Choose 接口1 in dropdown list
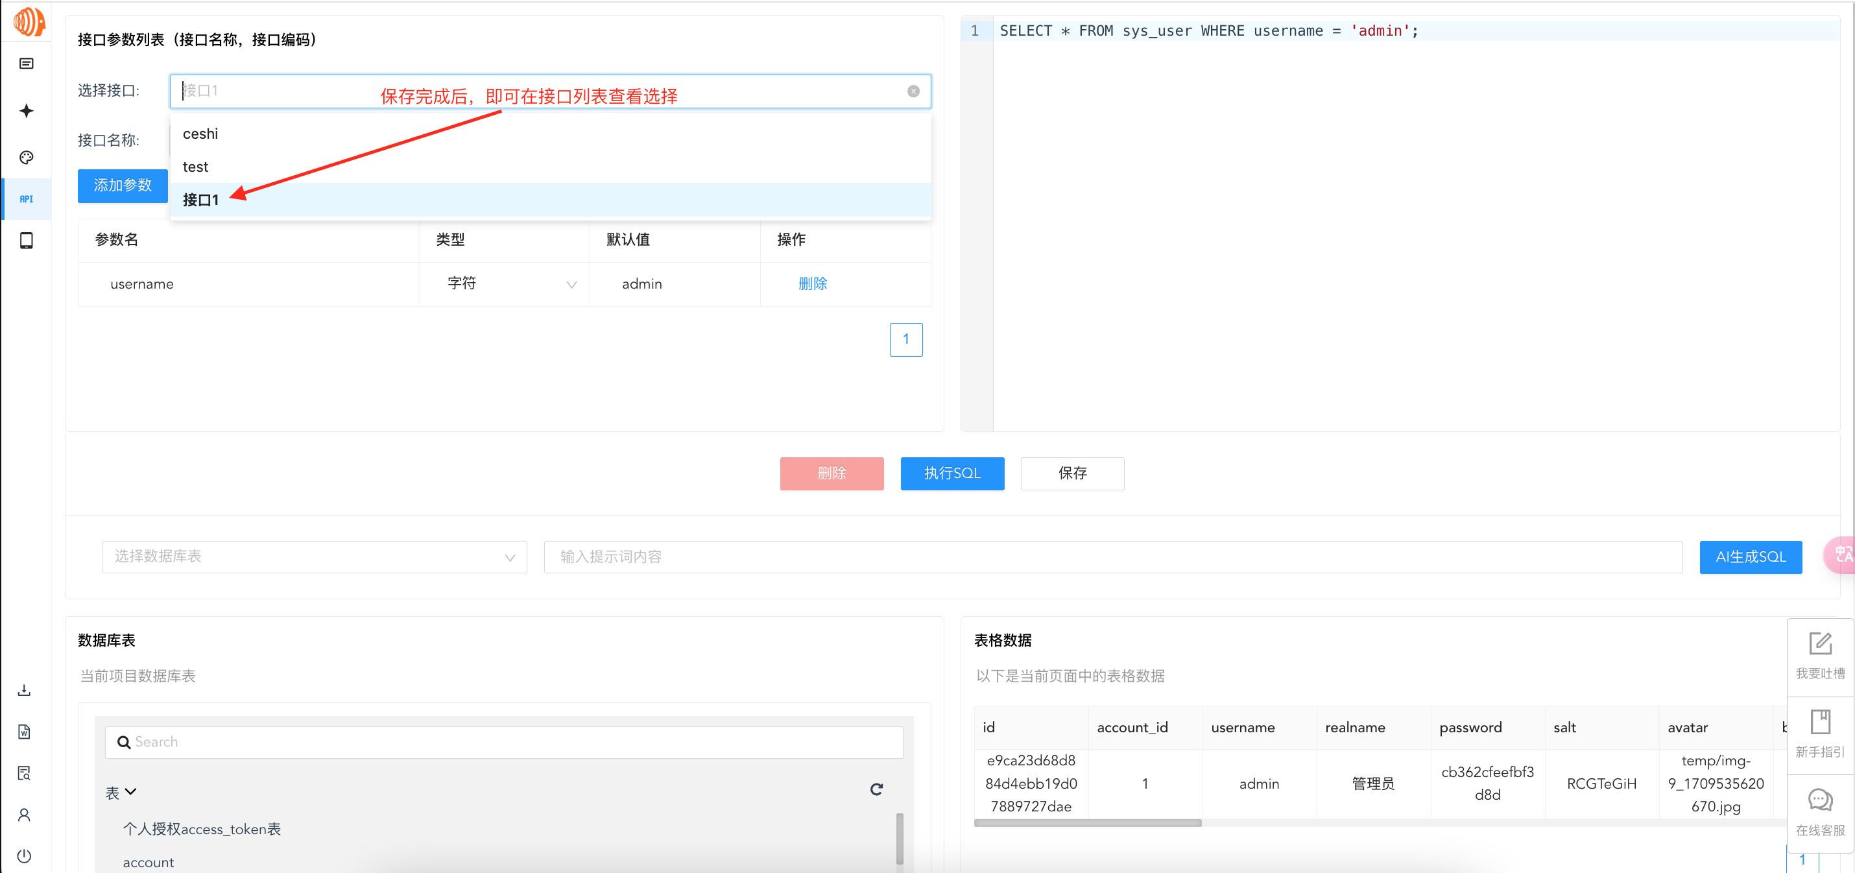1855x873 pixels. click(200, 200)
